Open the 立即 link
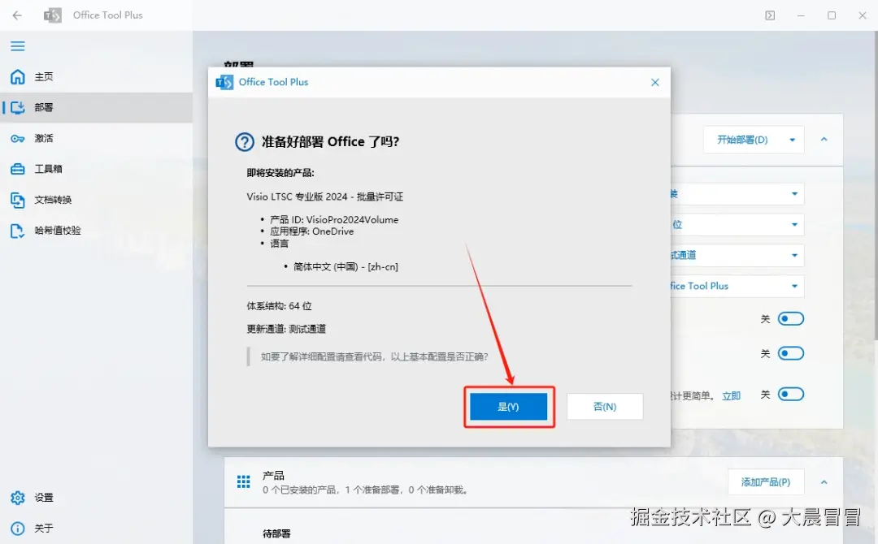Viewport: 878px width, 544px height. pyautogui.click(x=732, y=396)
